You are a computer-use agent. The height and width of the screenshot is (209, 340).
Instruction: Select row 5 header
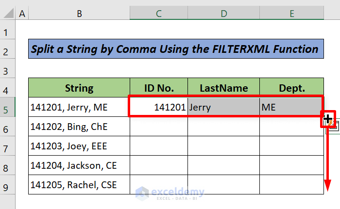point(7,108)
